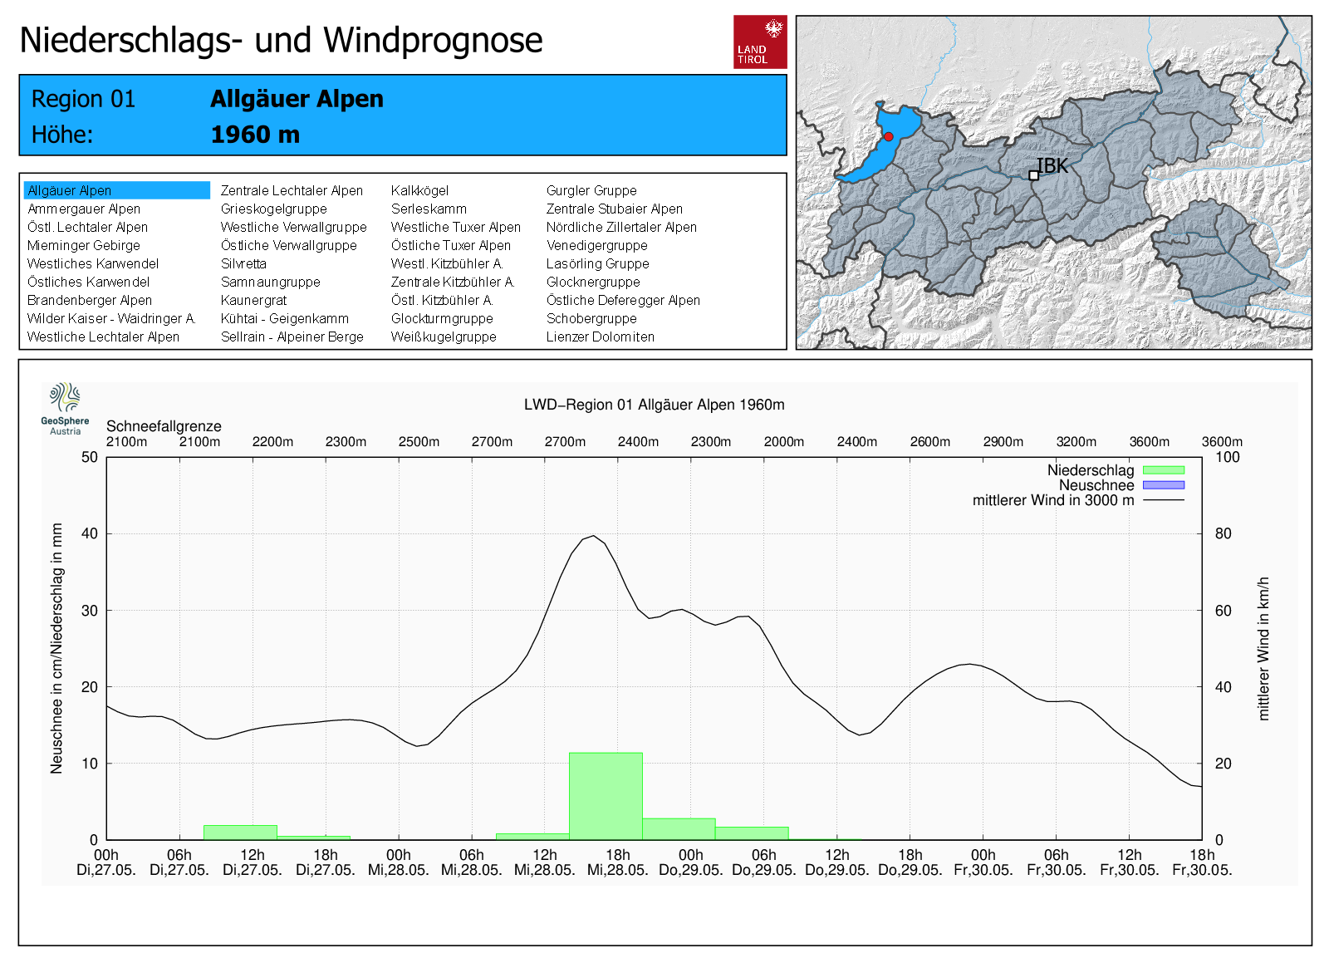
Task: Click the Schneefallgrenze label
Action: click(x=164, y=426)
